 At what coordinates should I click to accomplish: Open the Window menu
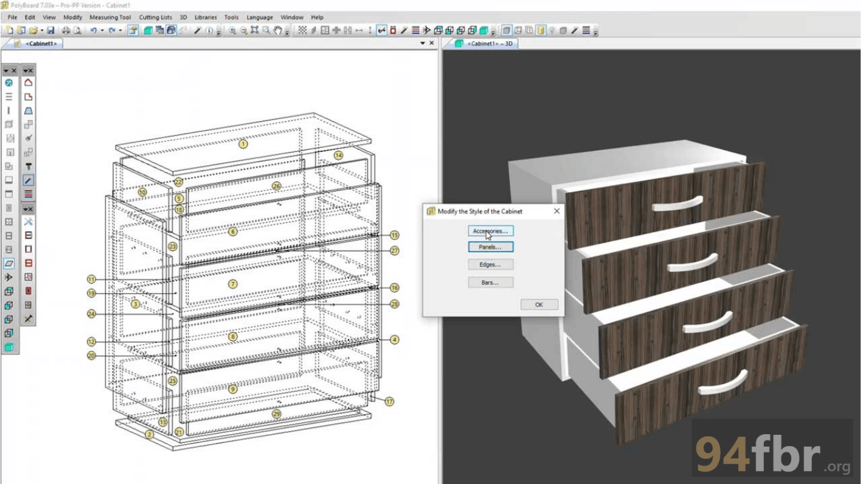coord(292,17)
